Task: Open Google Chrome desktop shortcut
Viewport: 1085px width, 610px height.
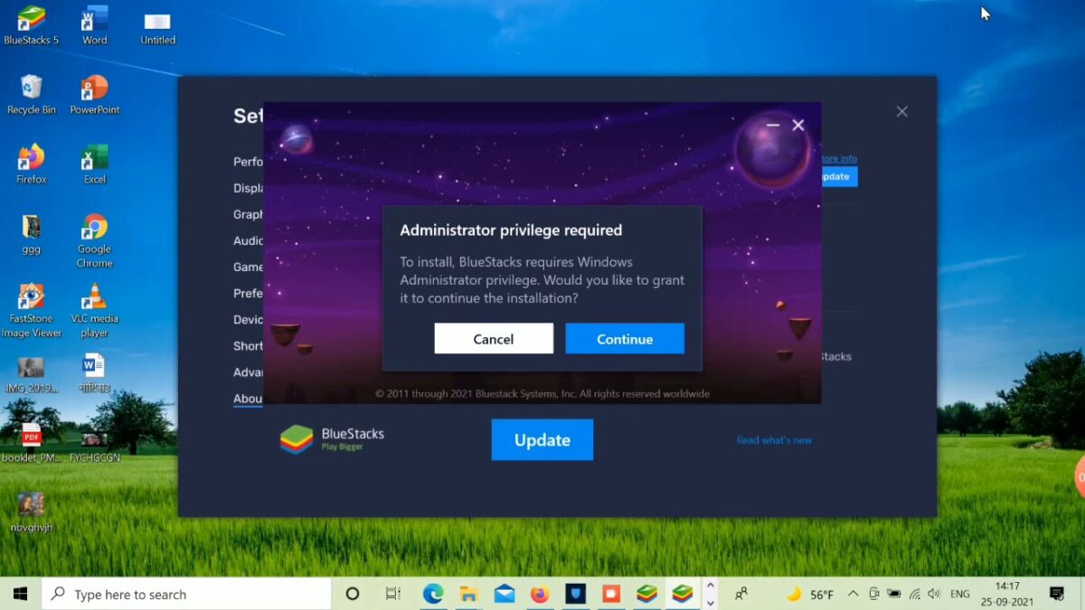Action: pos(94,240)
